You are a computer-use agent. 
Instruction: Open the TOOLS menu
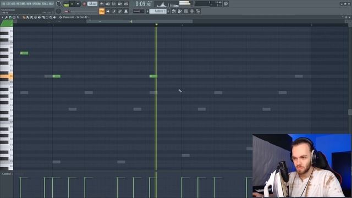[x=45, y=4]
